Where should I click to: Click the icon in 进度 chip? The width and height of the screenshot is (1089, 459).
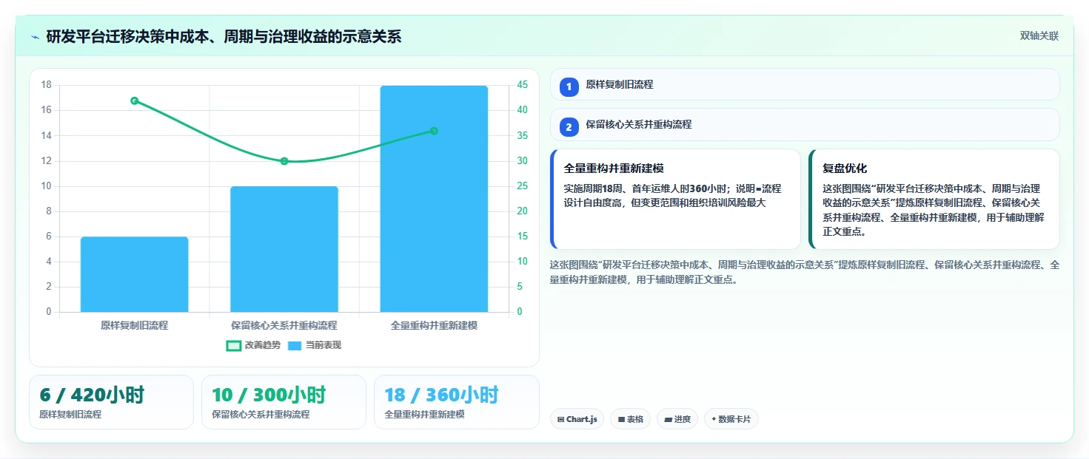(x=668, y=419)
